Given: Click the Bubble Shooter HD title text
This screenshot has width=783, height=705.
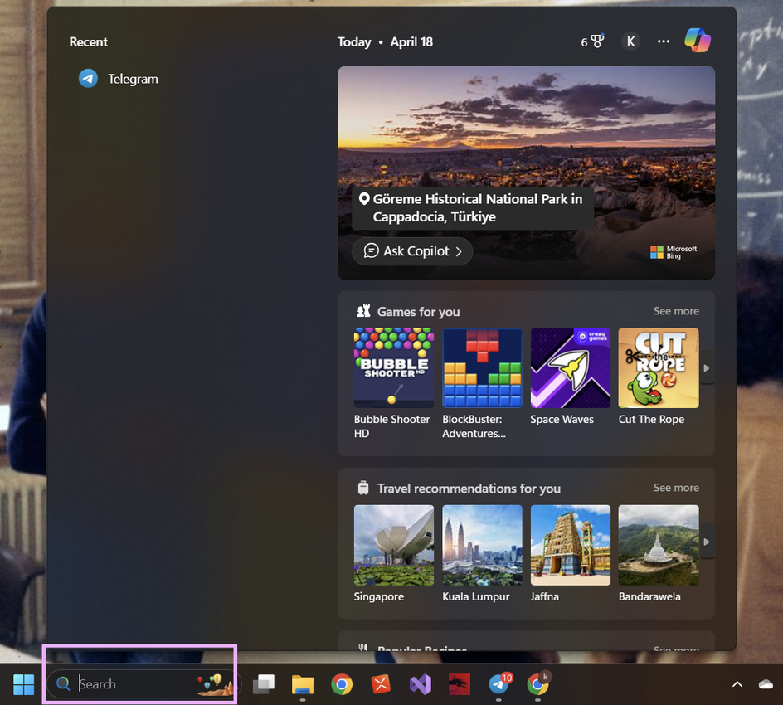Looking at the screenshot, I should point(391,426).
